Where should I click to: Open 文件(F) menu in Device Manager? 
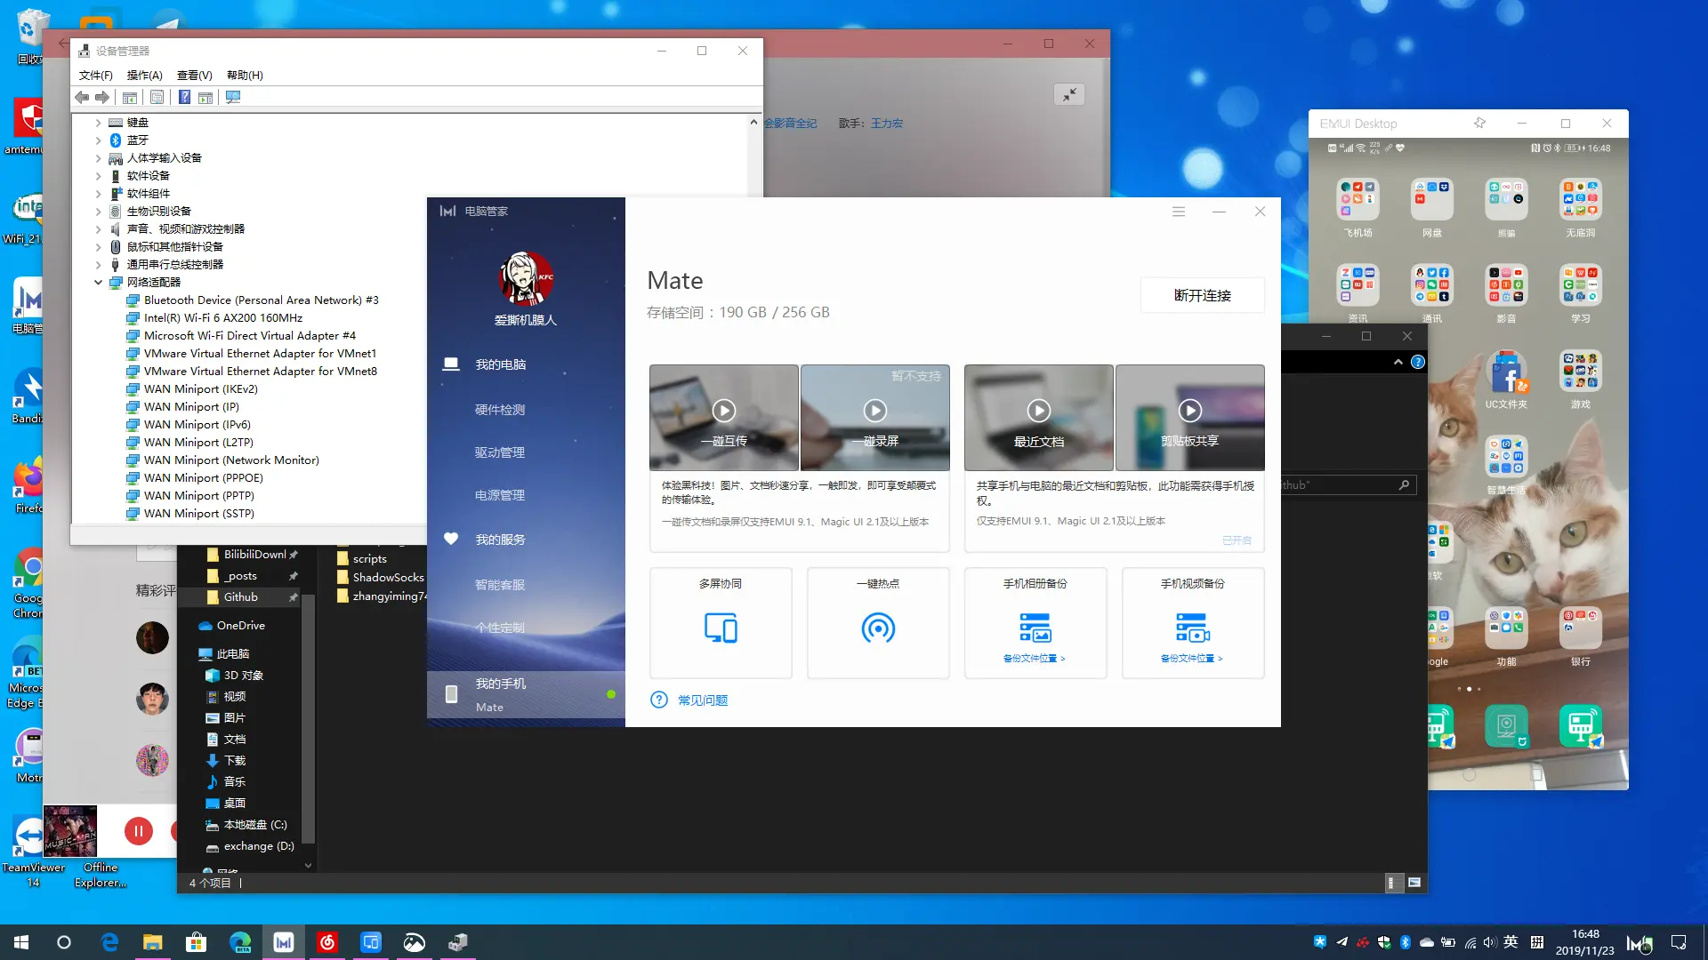(x=96, y=76)
